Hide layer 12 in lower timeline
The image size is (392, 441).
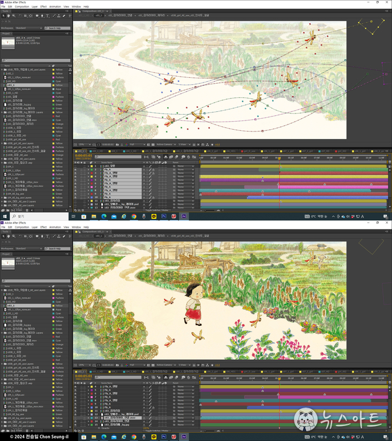76,414
